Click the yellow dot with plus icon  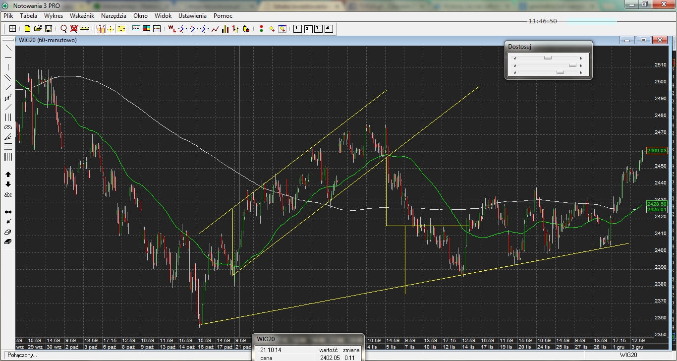(272, 29)
